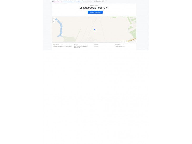Zoom out on the map
192x144 pixels.
[x=54, y=21]
